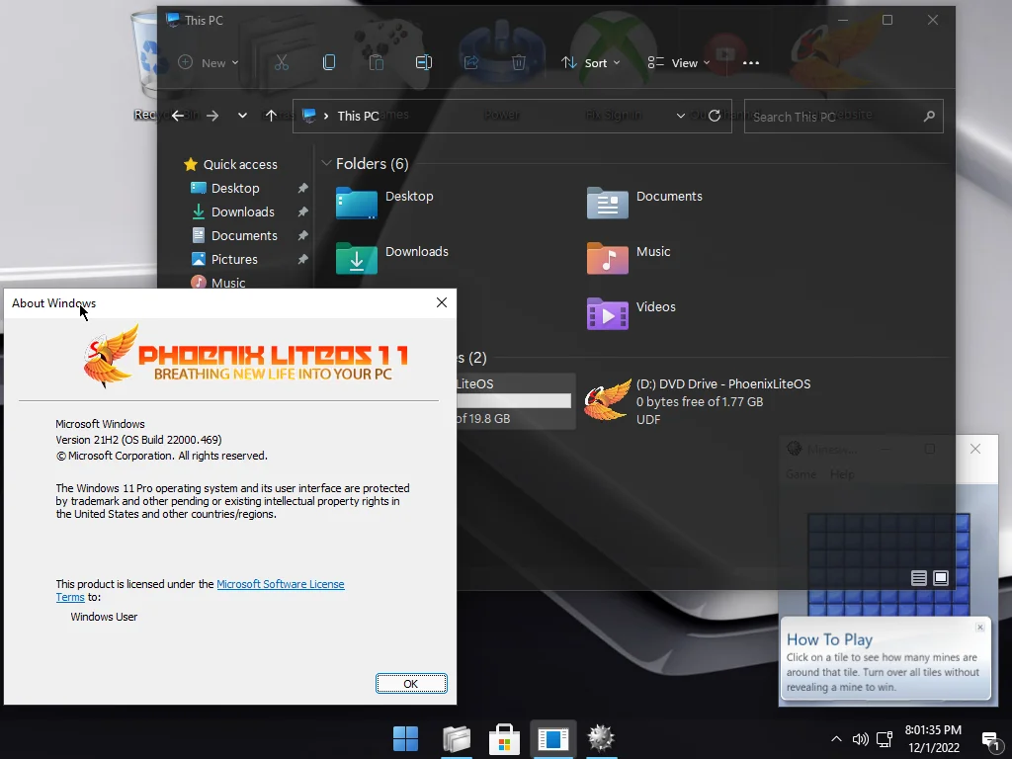Open the Help menu in Minesweeper

coord(842,474)
